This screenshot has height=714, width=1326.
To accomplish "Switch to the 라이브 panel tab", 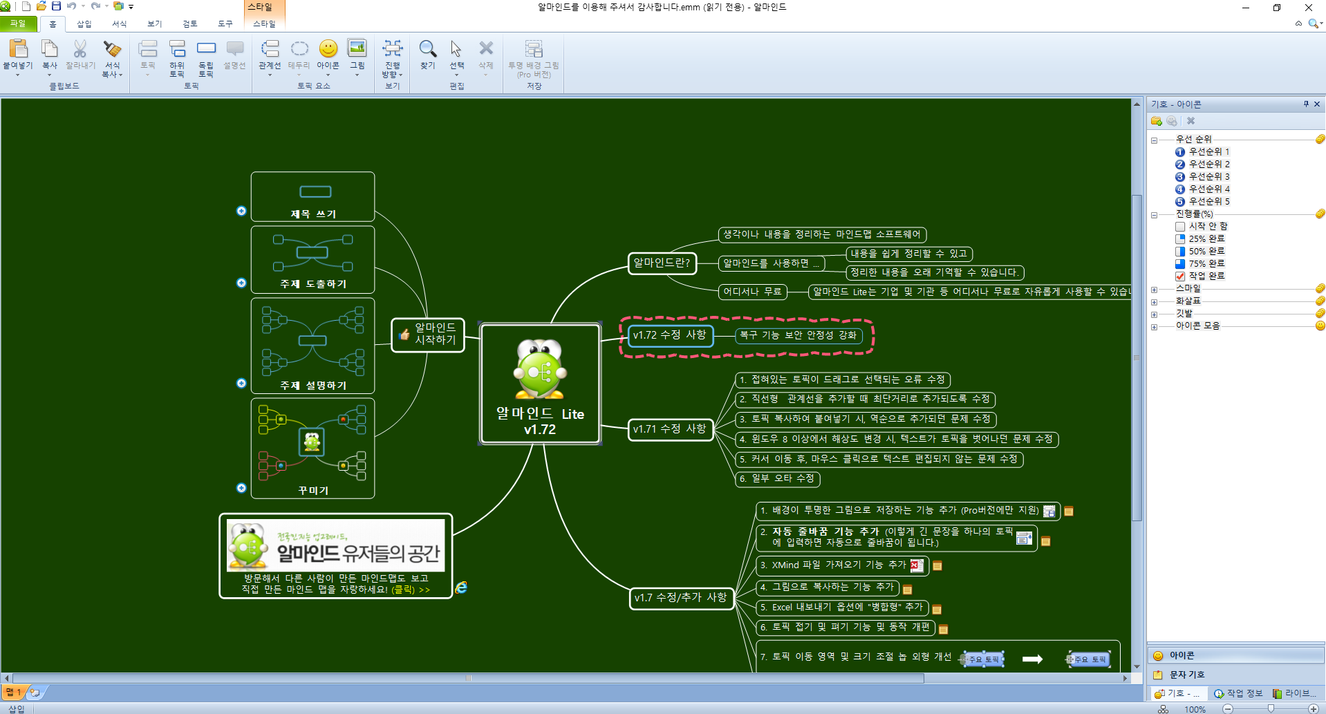I will pos(1295,693).
